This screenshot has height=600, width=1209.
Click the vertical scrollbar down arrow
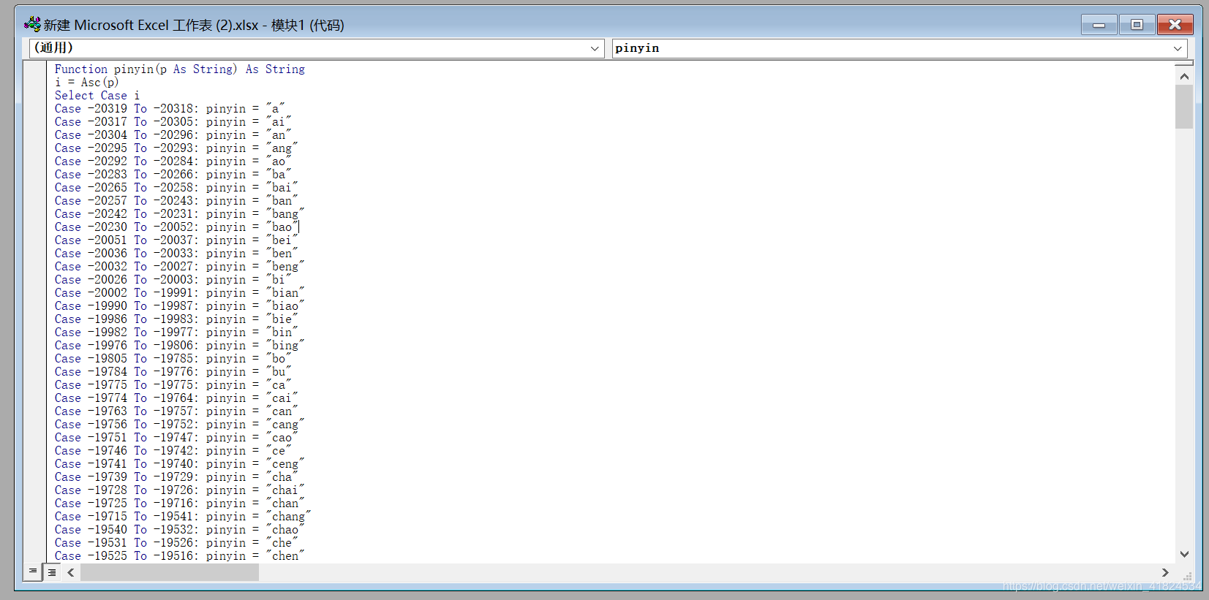click(1184, 554)
